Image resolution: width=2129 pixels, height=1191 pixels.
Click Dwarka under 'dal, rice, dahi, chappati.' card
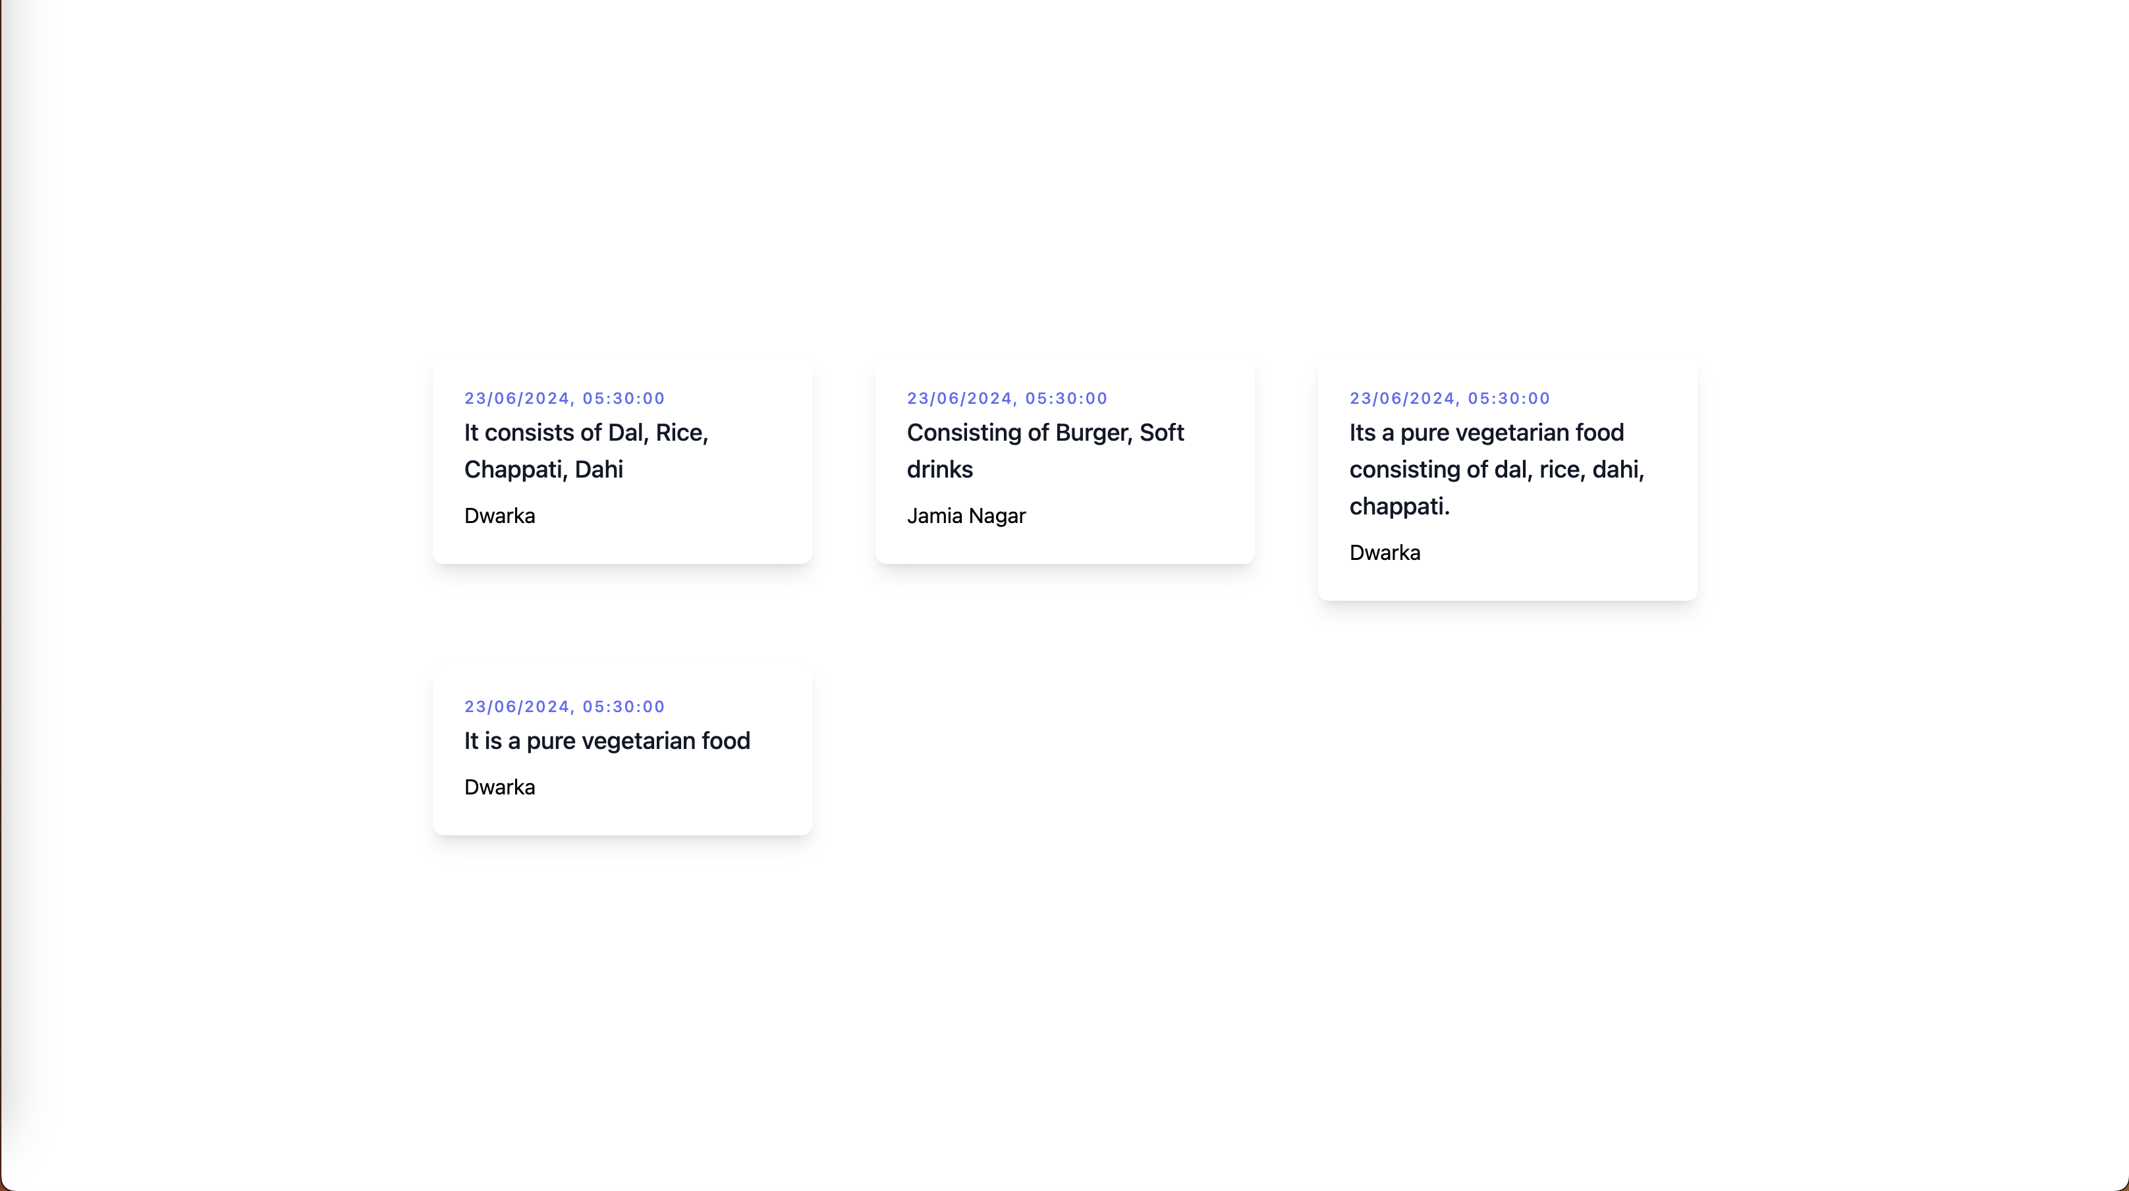pyautogui.click(x=1385, y=553)
